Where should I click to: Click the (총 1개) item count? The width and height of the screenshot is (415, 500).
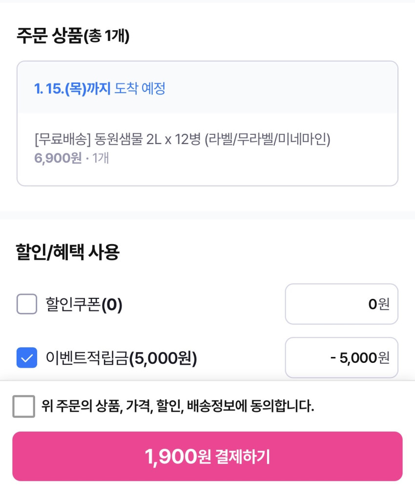pos(106,36)
